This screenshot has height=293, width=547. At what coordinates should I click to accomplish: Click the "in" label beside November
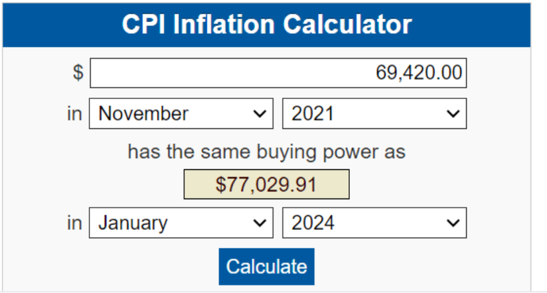(x=74, y=114)
